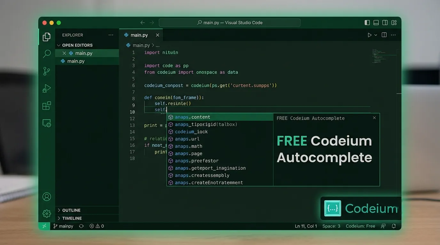Viewport: 440px width, 245px height.
Task: Open the feedback icon in the status bar
Action: point(383,226)
